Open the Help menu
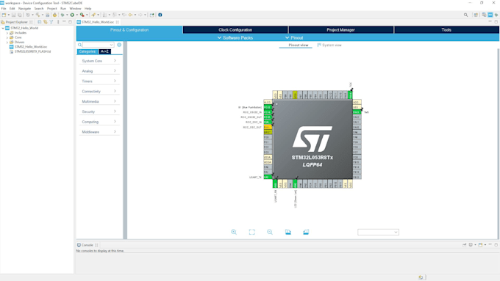This screenshot has height=281, width=500. 87,9
